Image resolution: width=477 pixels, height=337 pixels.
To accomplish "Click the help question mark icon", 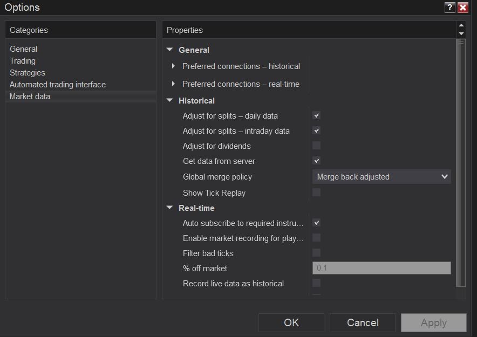I will 449,8.
